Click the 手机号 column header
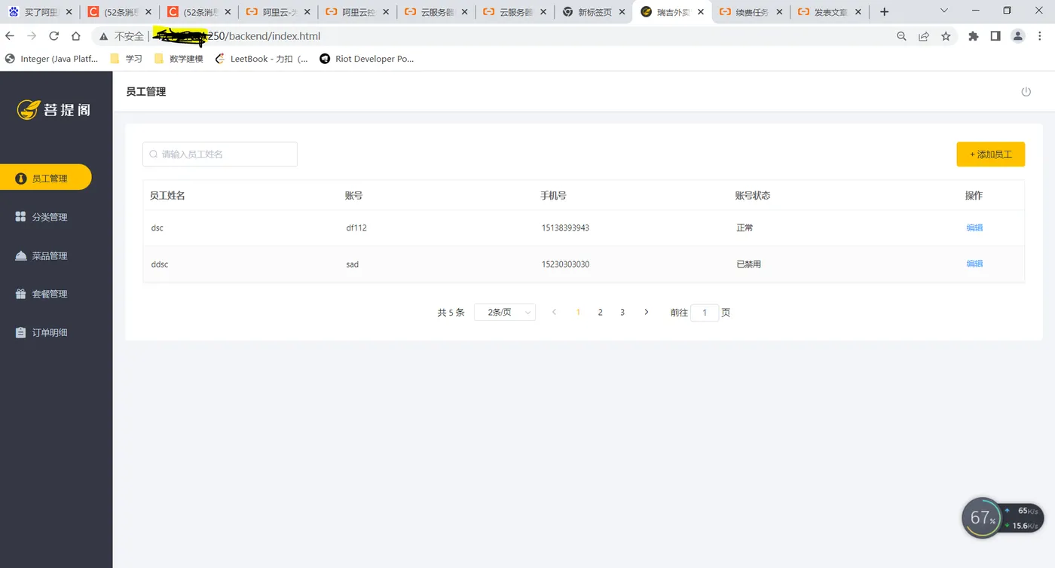 553,196
